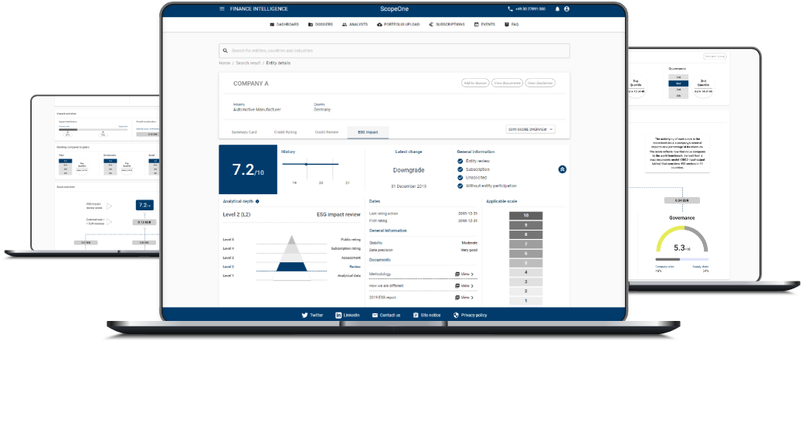This screenshot has width=802, height=430.
Task: Click the Level 2 (L2) heading
Action: click(236, 214)
